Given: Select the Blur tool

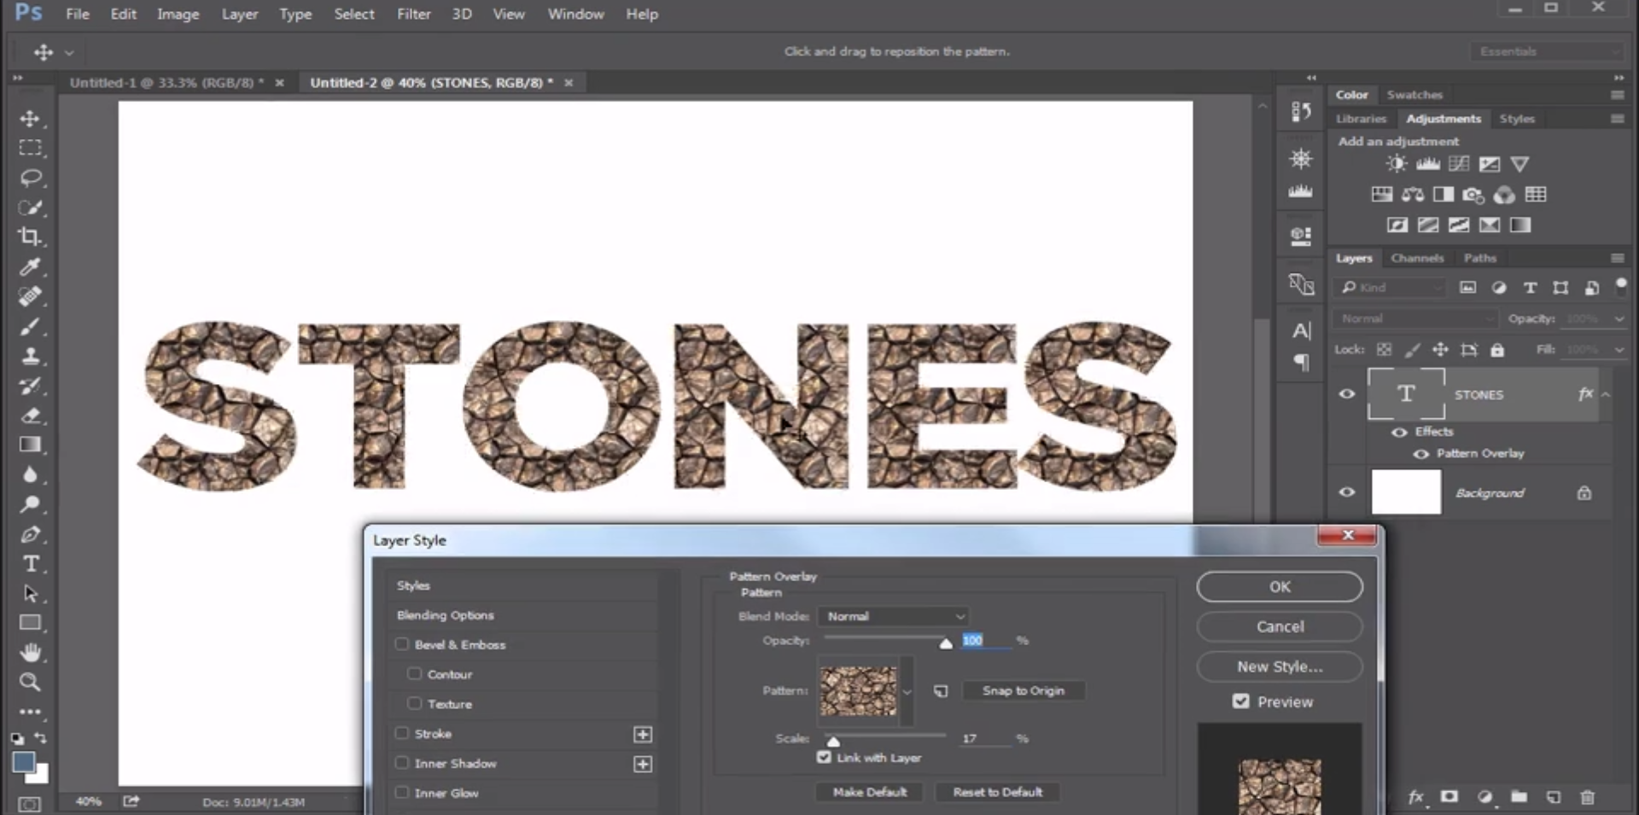Looking at the screenshot, I should [x=30, y=474].
